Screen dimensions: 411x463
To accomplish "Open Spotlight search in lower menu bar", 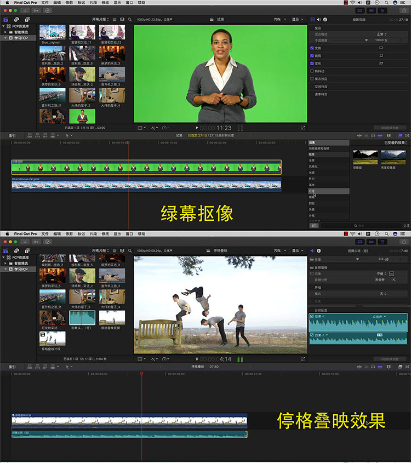I will 386,233.
